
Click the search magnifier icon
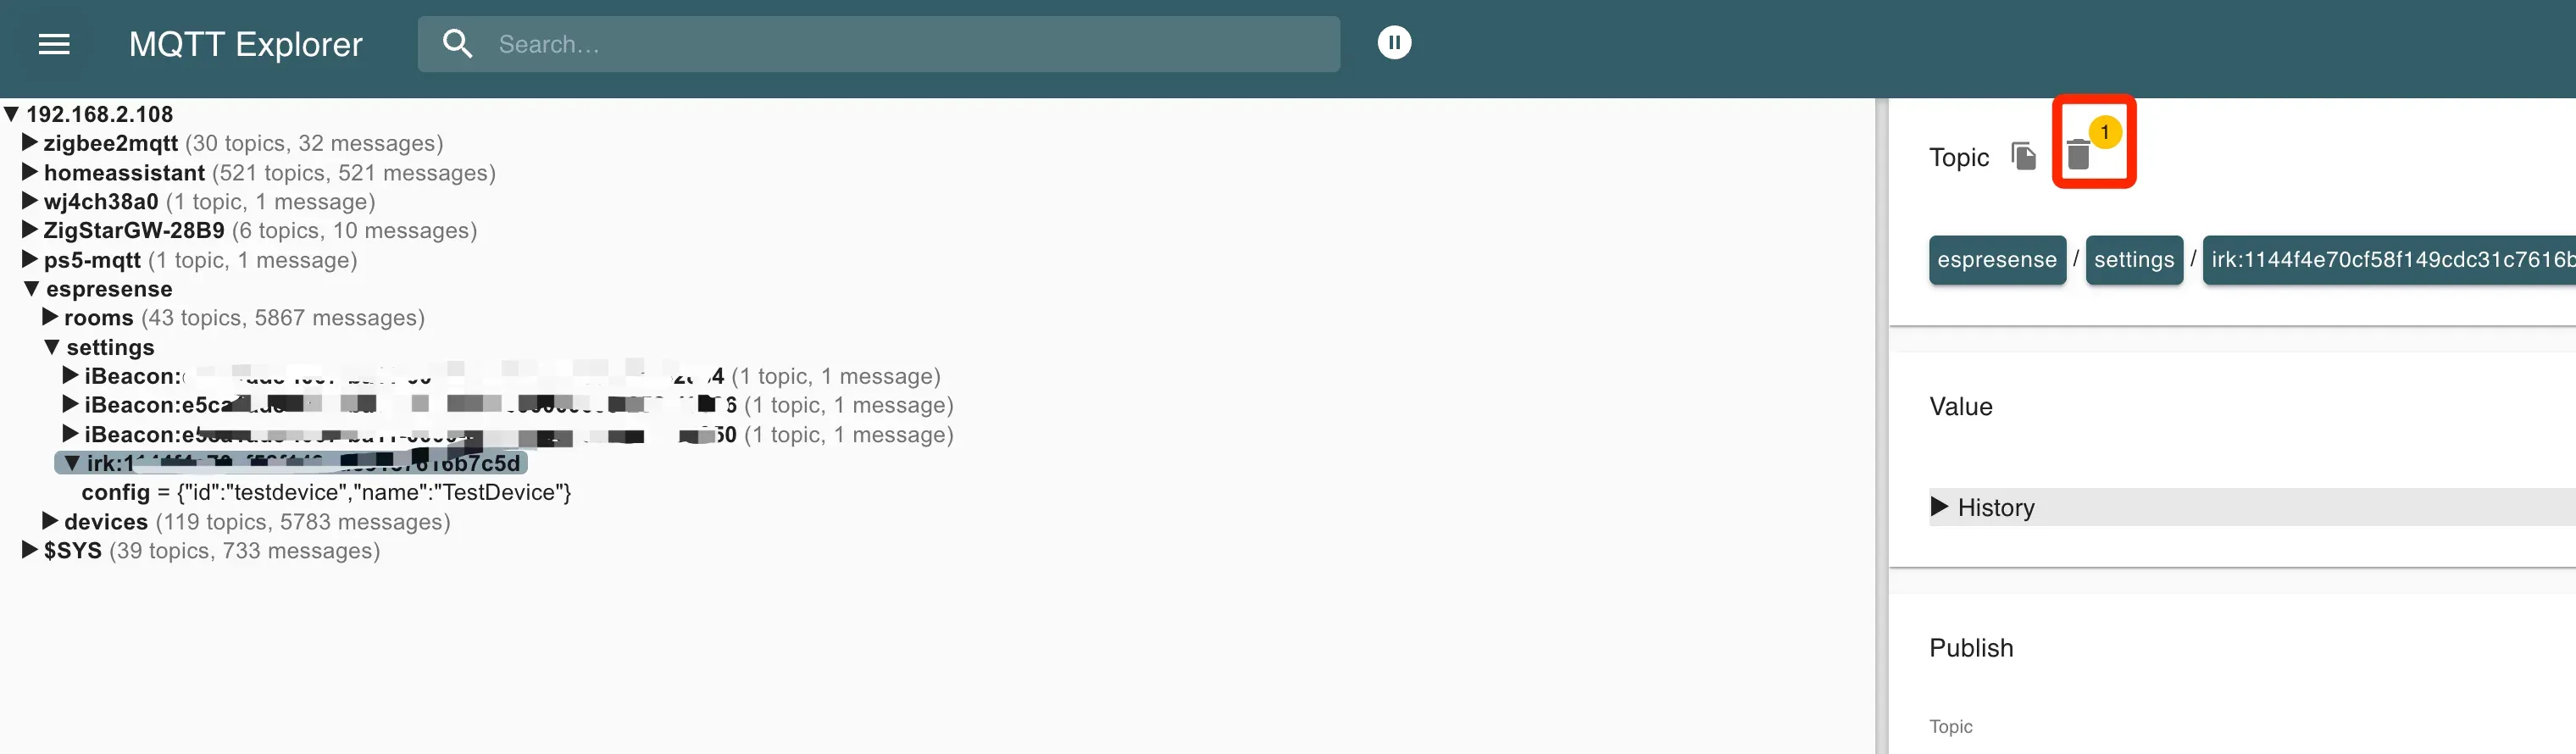[x=457, y=44]
